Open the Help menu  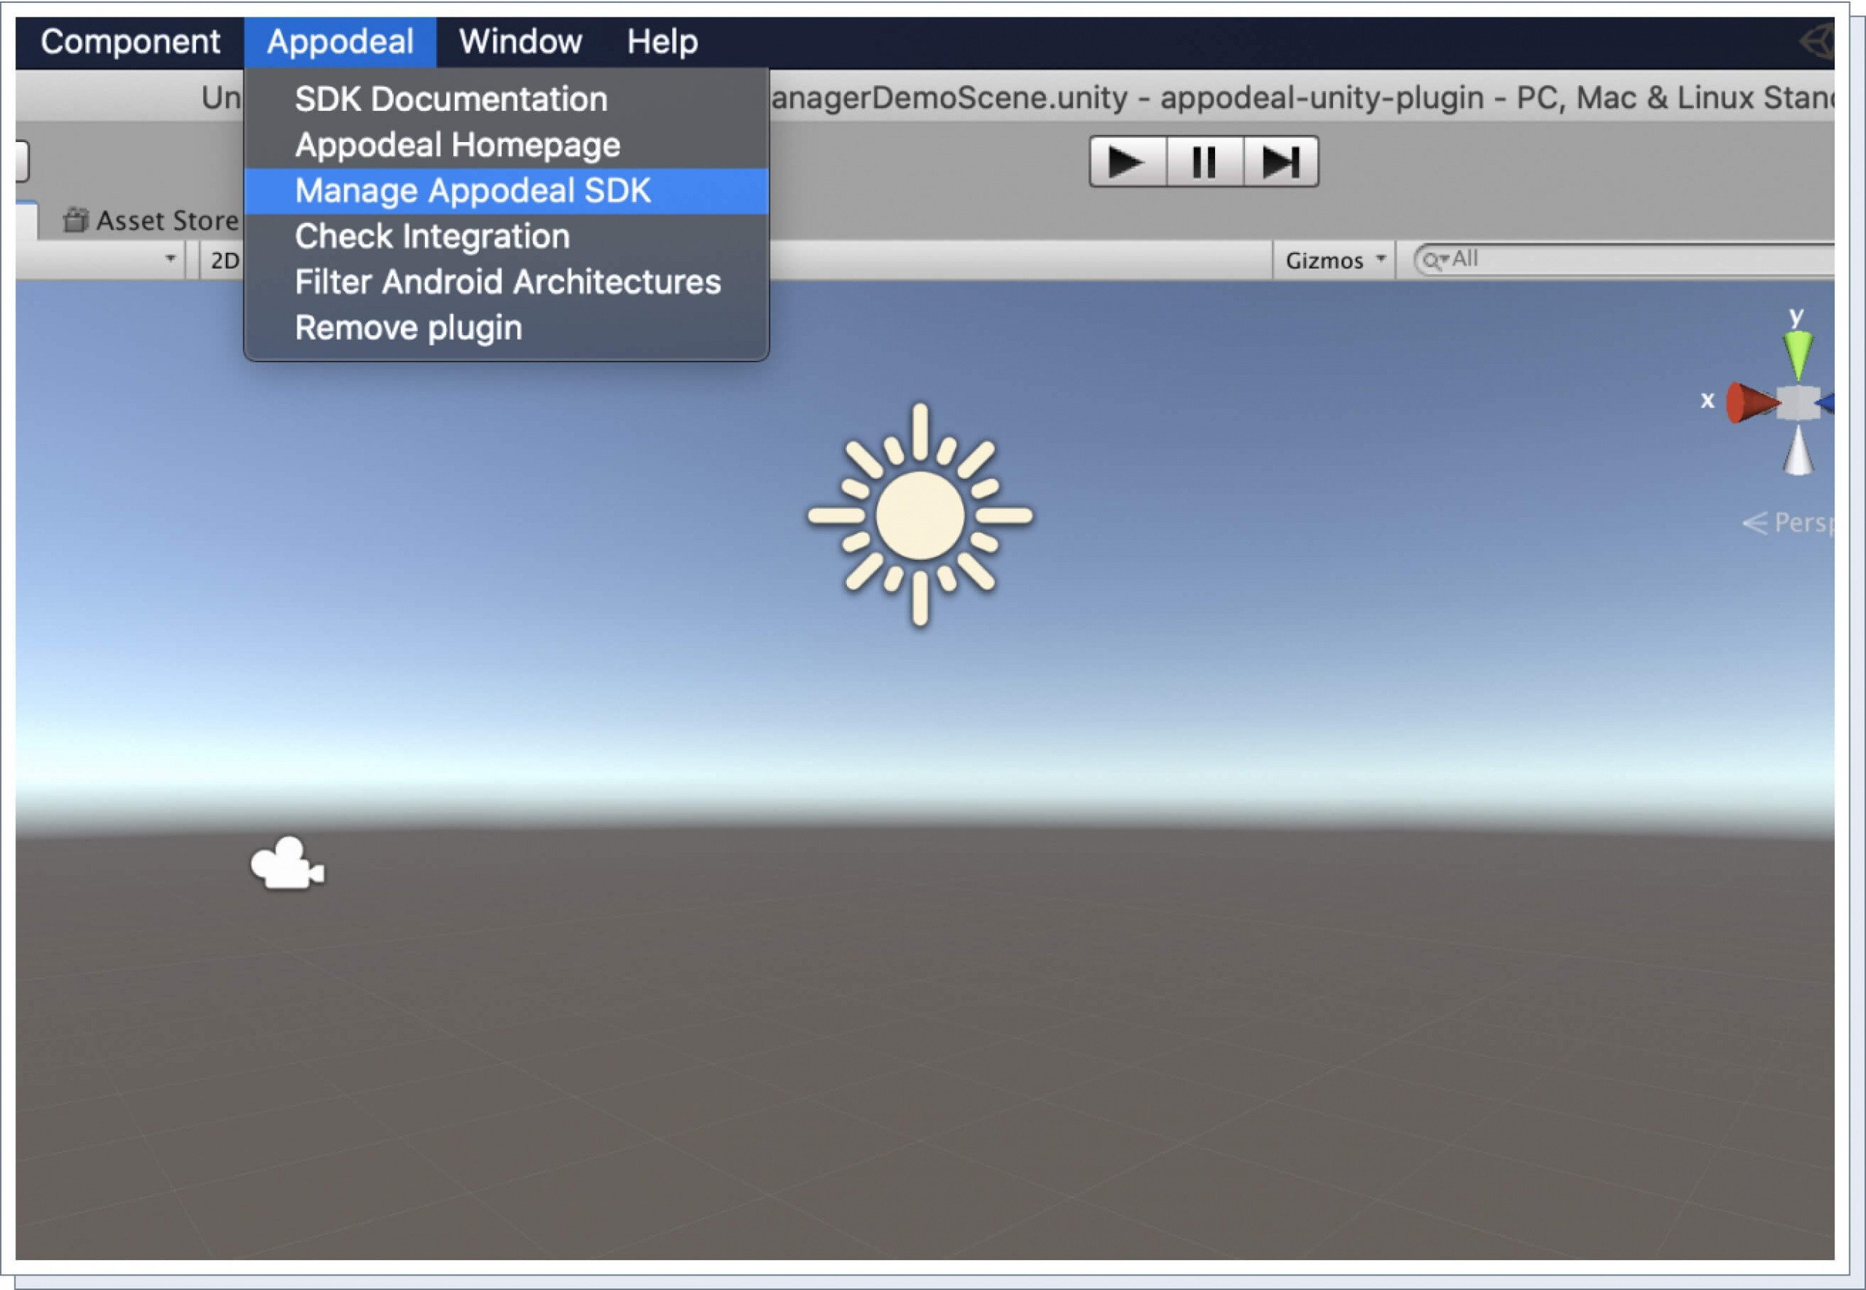pos(662,42)
